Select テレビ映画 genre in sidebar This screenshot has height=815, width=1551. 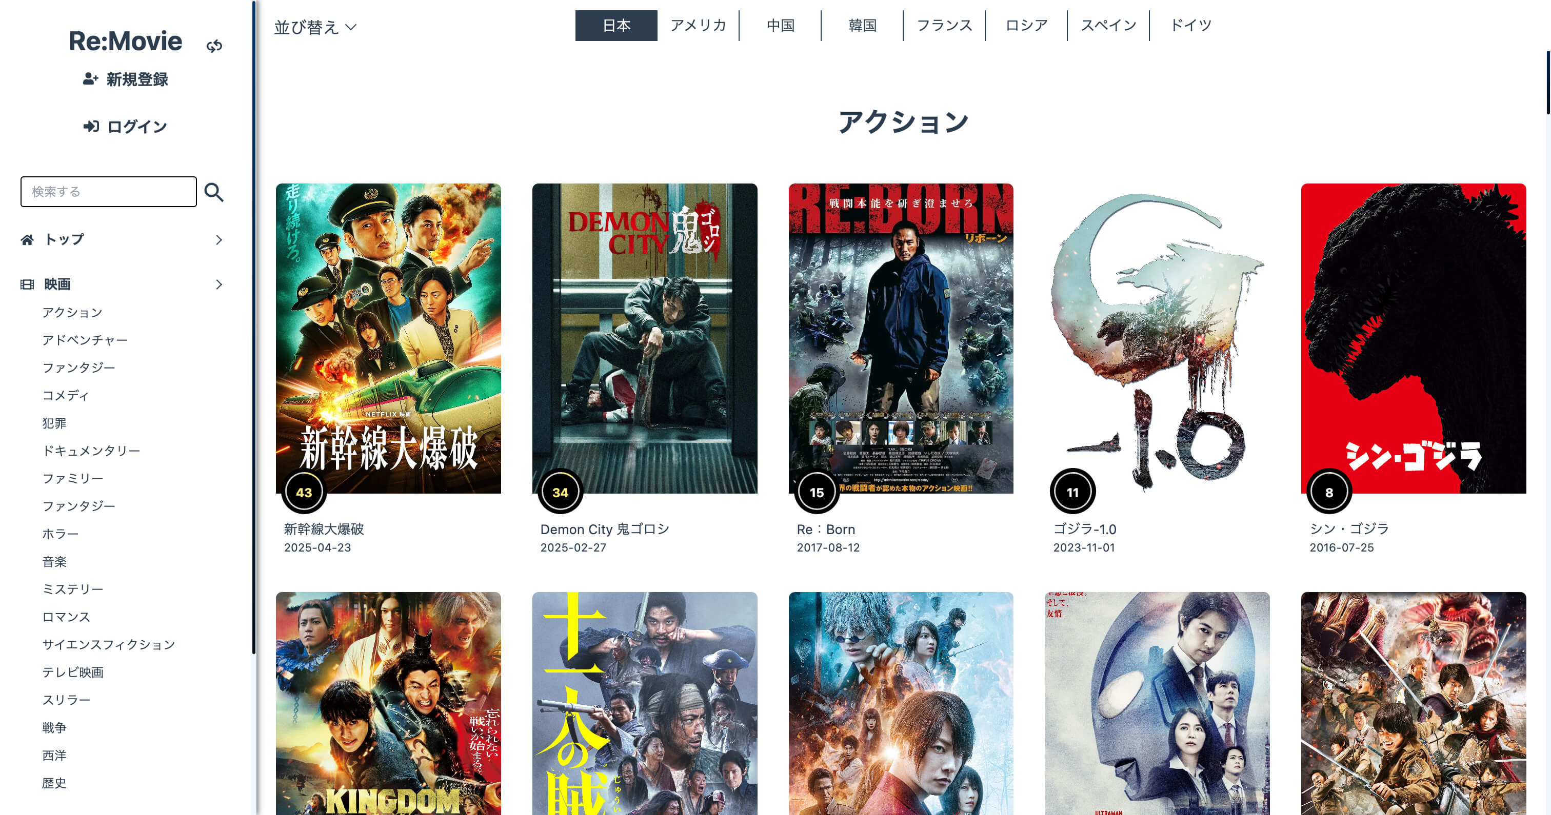point(73,673)
